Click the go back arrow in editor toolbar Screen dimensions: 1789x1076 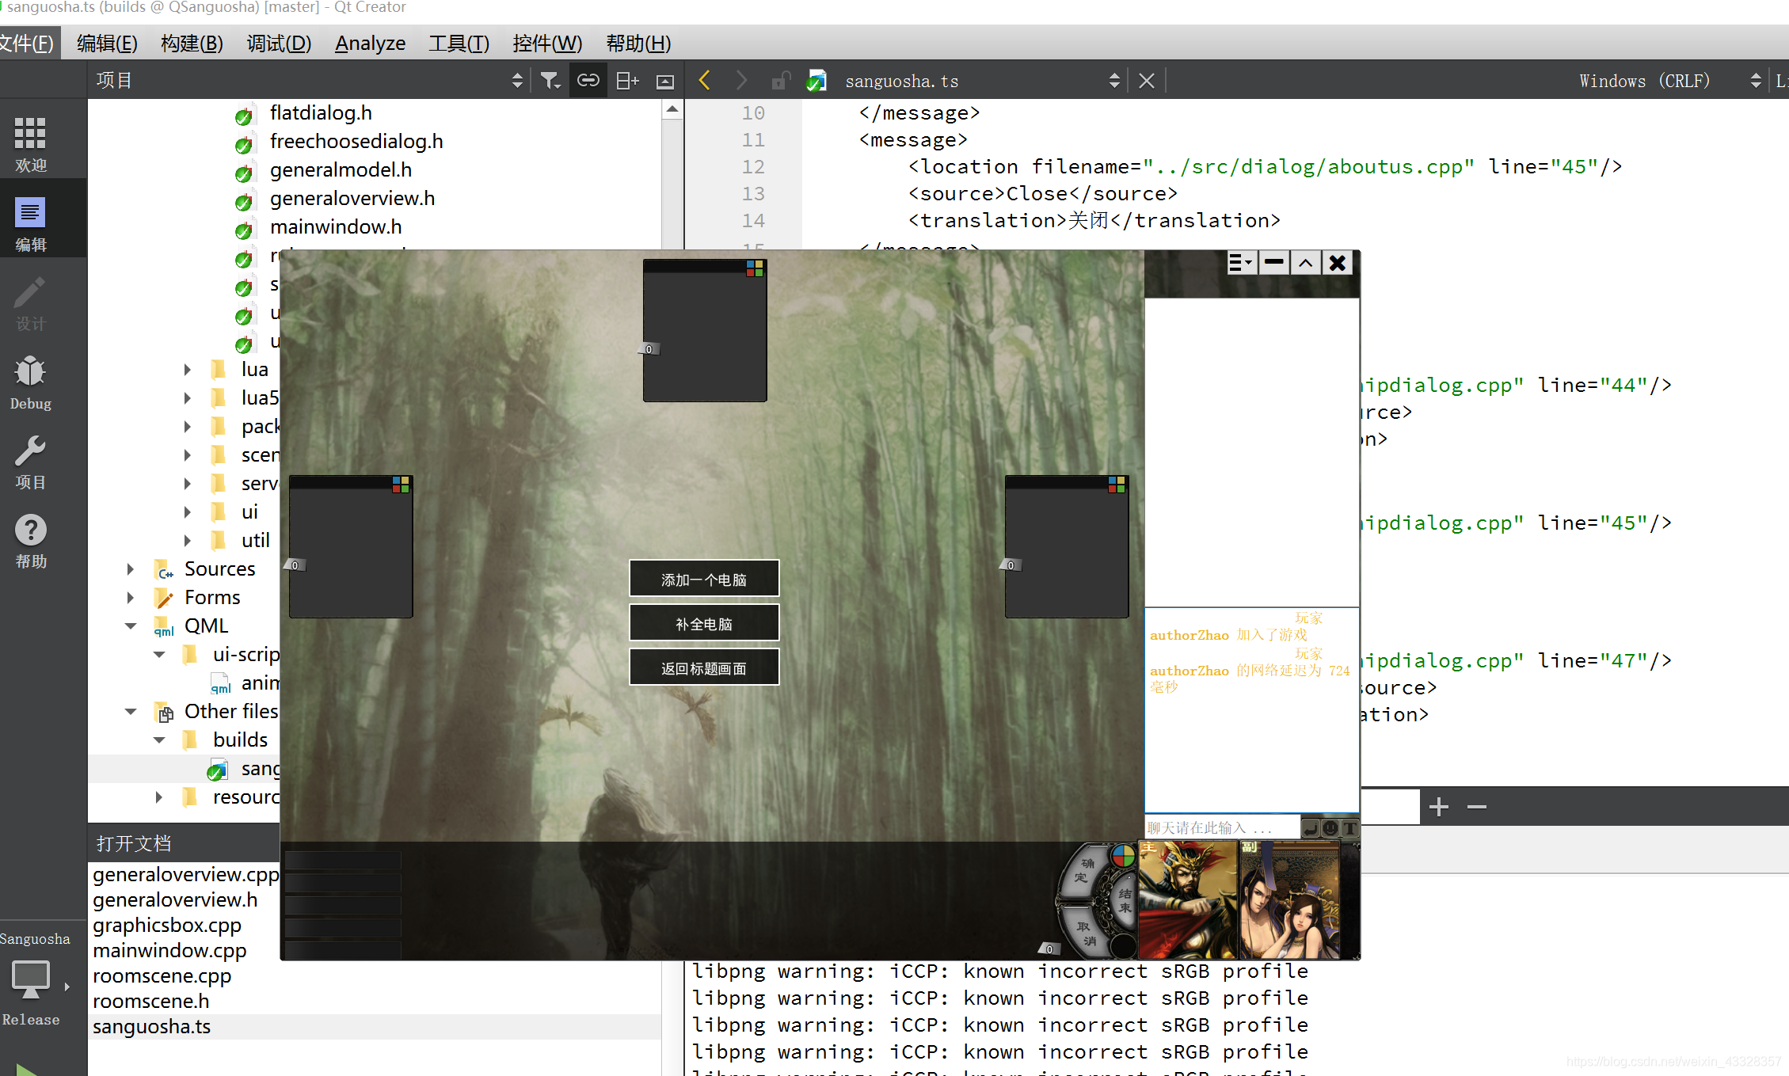704,80
